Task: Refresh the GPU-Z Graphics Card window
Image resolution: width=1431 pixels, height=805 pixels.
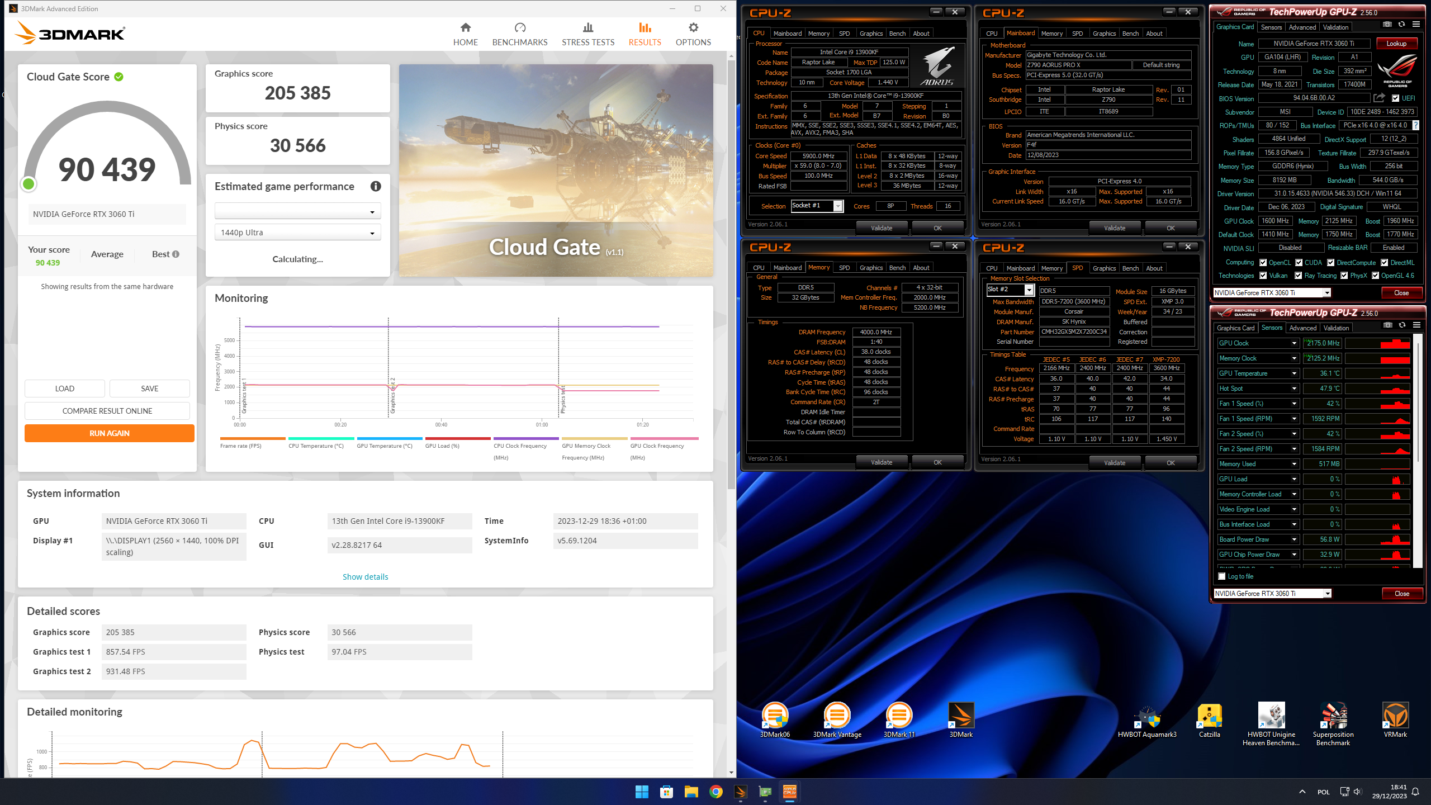Action: [1401, 25]
